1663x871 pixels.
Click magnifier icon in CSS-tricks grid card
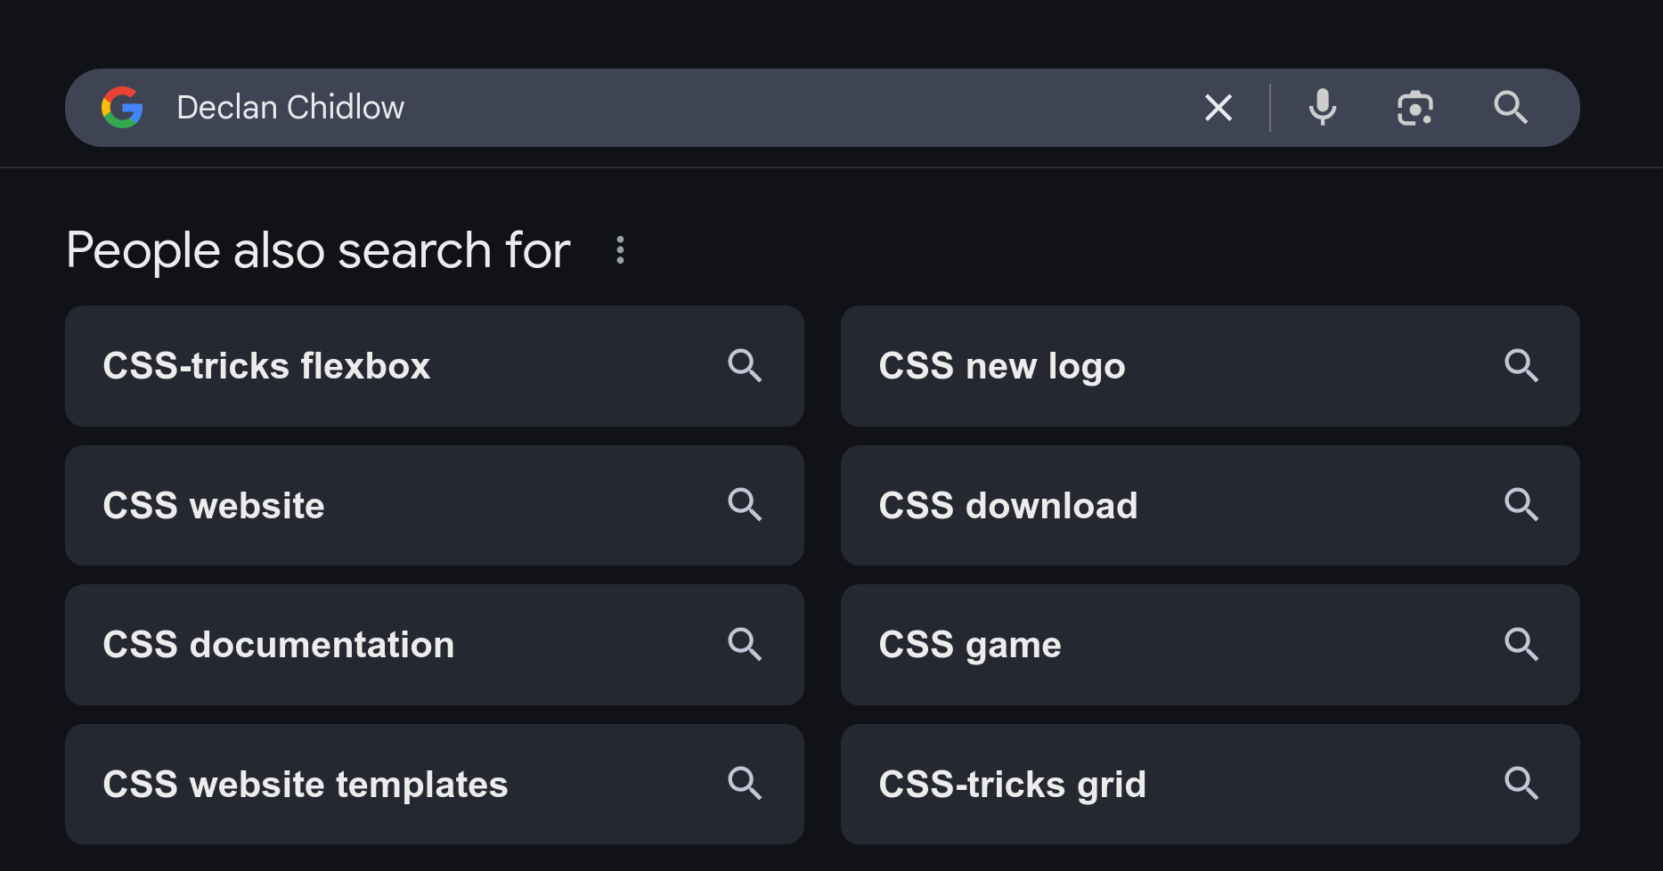click(x=1521, y=784)
